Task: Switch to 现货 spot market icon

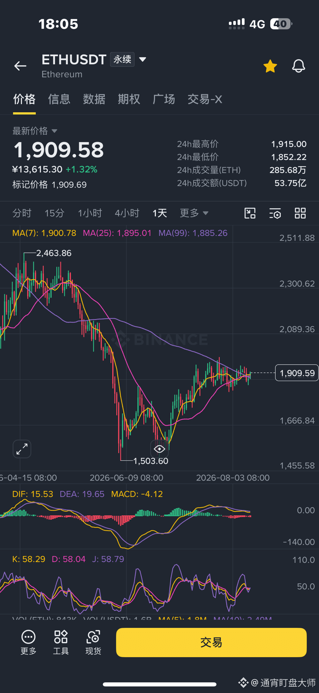Action: coord(93,642)
